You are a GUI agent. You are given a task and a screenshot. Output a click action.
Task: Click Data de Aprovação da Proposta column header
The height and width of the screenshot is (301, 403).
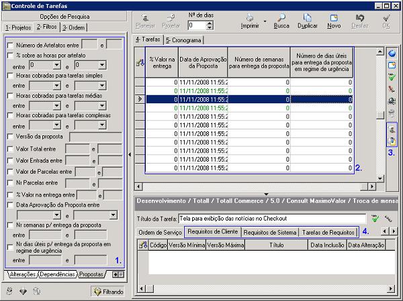203,62
